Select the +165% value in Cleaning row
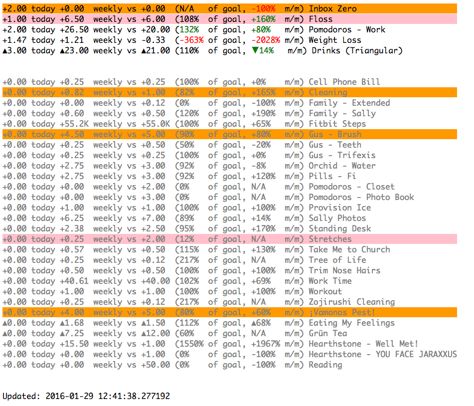This screenshot has width=474, height=406. (263, 93)
